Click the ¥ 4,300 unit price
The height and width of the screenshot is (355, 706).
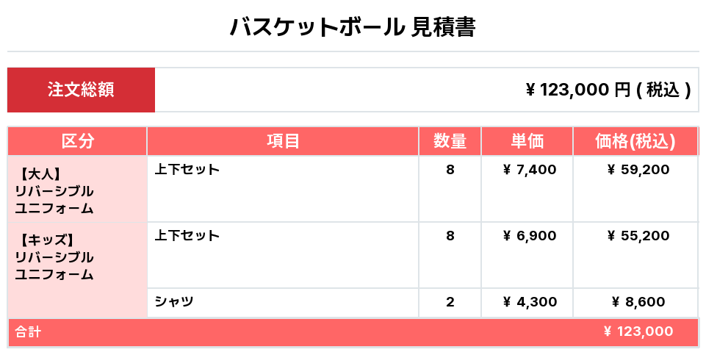click(x=529, y=301)
